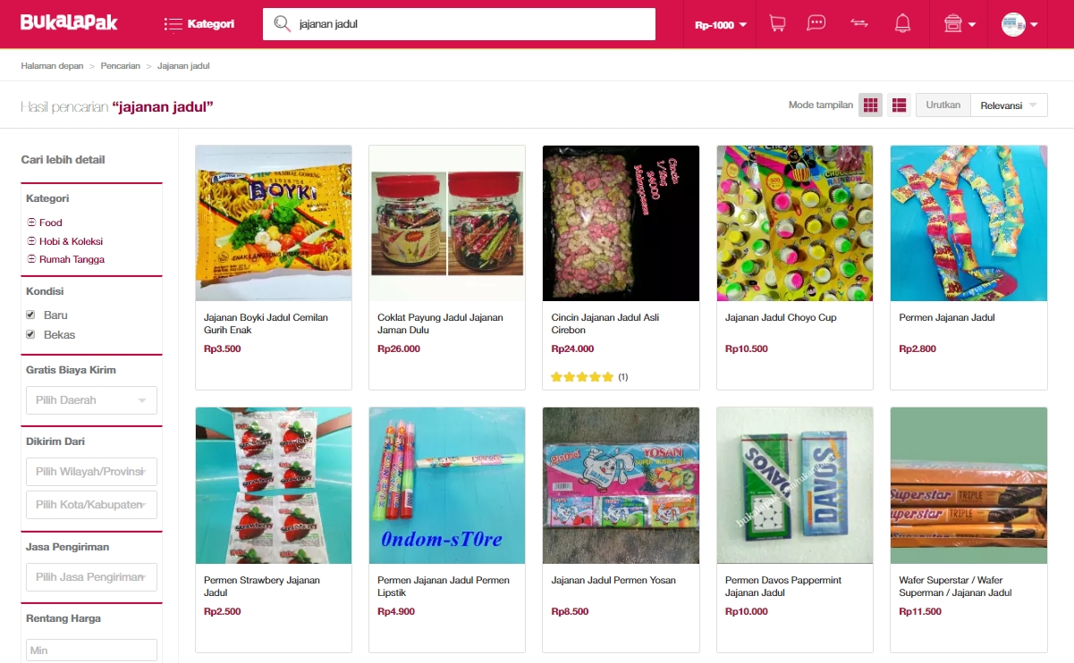The width and height of the screenshot is (1074, 663).
Task: Switch to list display mode
Action: (899, 105)
